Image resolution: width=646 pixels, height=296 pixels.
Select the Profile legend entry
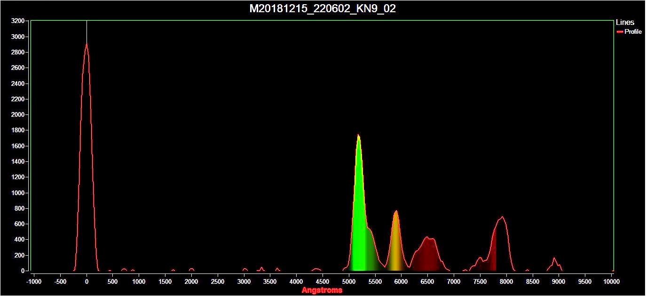(633, 32)
